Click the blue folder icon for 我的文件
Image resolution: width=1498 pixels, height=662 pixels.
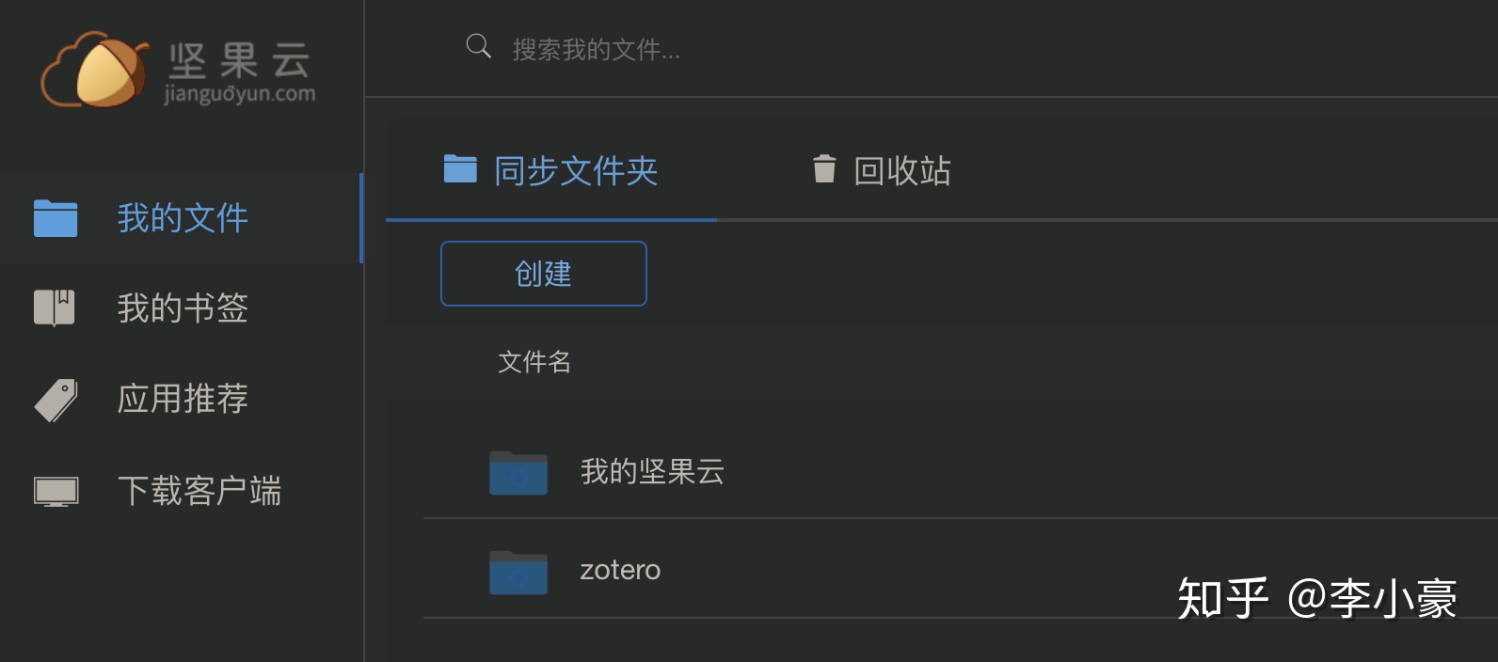click(x=56, y=218)
